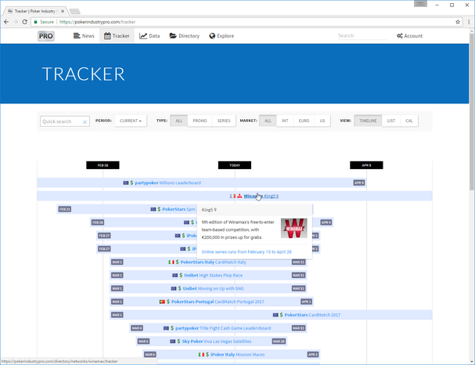Click the APR 9 timeline marker
The width and height of the screenshot is (475, 365).
pyautogui.click(x=366, y=165)
